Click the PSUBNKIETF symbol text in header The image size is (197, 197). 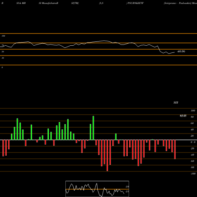click(136, 3)
